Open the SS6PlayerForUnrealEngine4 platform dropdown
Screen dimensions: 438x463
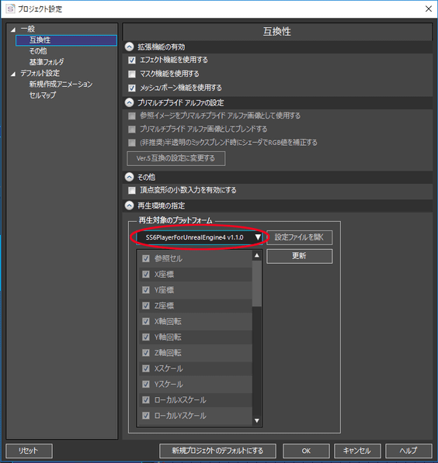click(x=200, y=237)
